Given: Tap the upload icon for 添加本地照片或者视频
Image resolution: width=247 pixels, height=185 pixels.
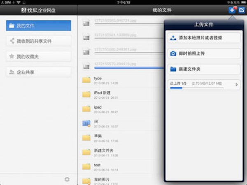Looking at the screenshot, I should tap(173, 38).
